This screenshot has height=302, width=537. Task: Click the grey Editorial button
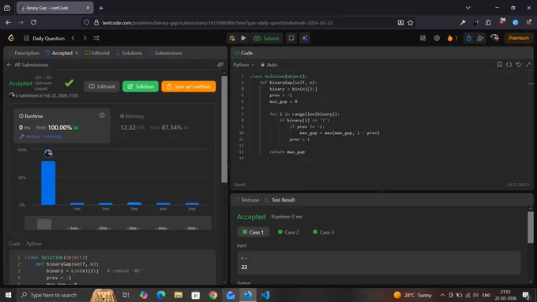click(x=102, y=87)
